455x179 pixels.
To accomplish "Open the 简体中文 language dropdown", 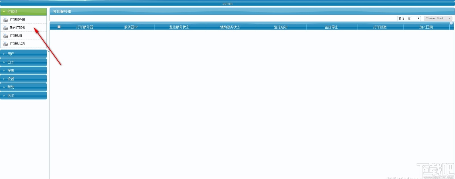I will [409, 18].
